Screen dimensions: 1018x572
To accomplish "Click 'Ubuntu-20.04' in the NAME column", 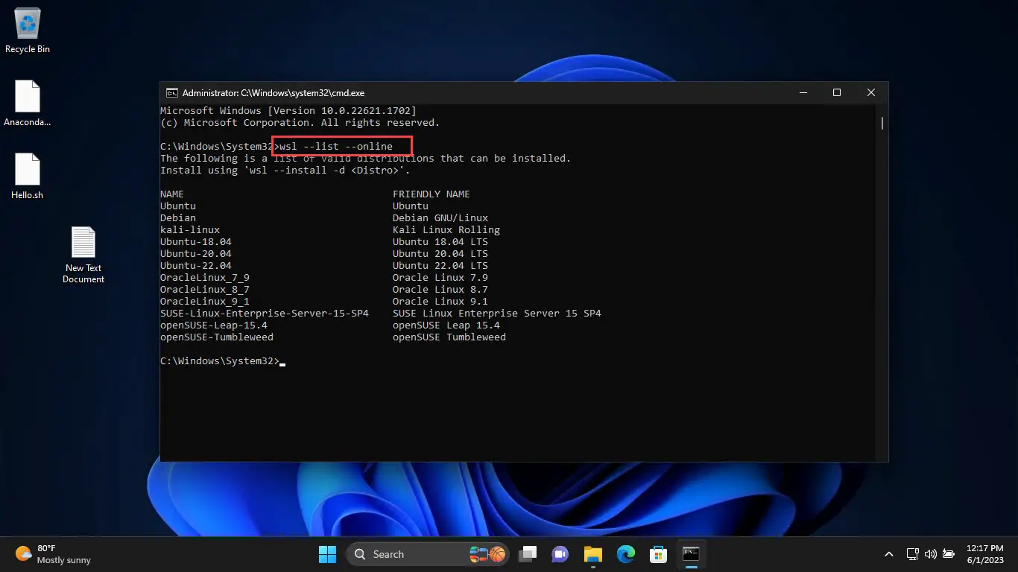I will pyautogui.click(x=196, y=254).
